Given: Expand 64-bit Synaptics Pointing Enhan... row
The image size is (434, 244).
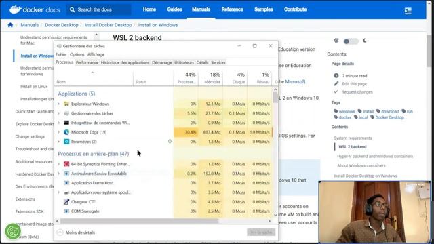Looking at the screenshot, I should pos(58,164).
